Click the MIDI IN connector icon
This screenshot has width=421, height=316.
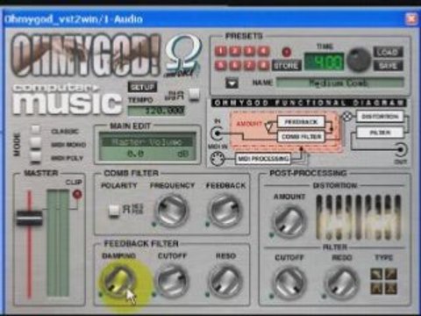point(218,159)
